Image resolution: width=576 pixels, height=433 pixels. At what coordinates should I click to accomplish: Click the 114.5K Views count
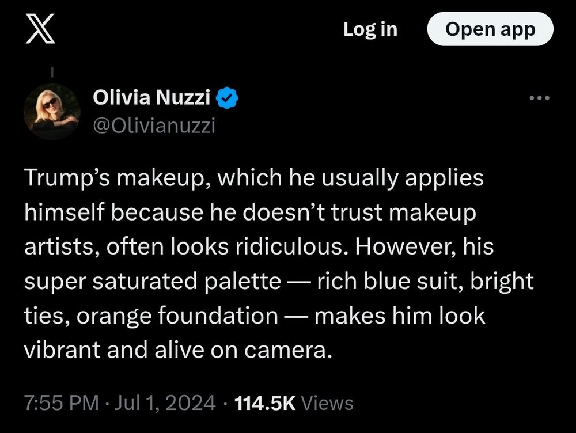295,402
